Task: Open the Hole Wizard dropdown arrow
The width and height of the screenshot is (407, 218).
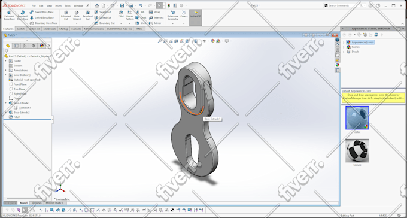Action: coord(77,23)
